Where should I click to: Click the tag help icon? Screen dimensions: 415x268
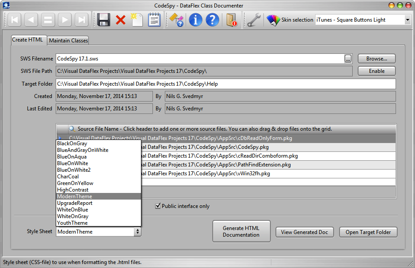176,20
